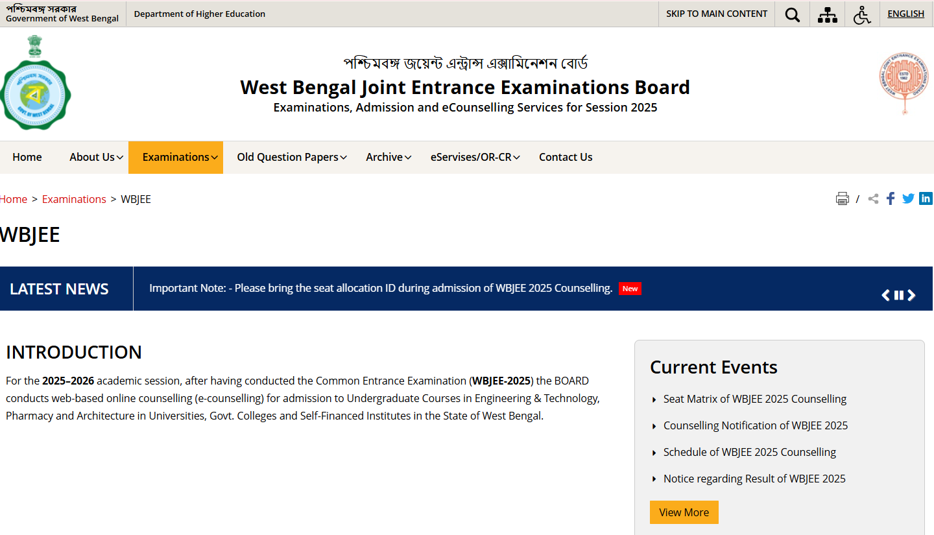The image size is (934, 535).
Task: Open About Us menu item
Action: (x=92, y=157)
